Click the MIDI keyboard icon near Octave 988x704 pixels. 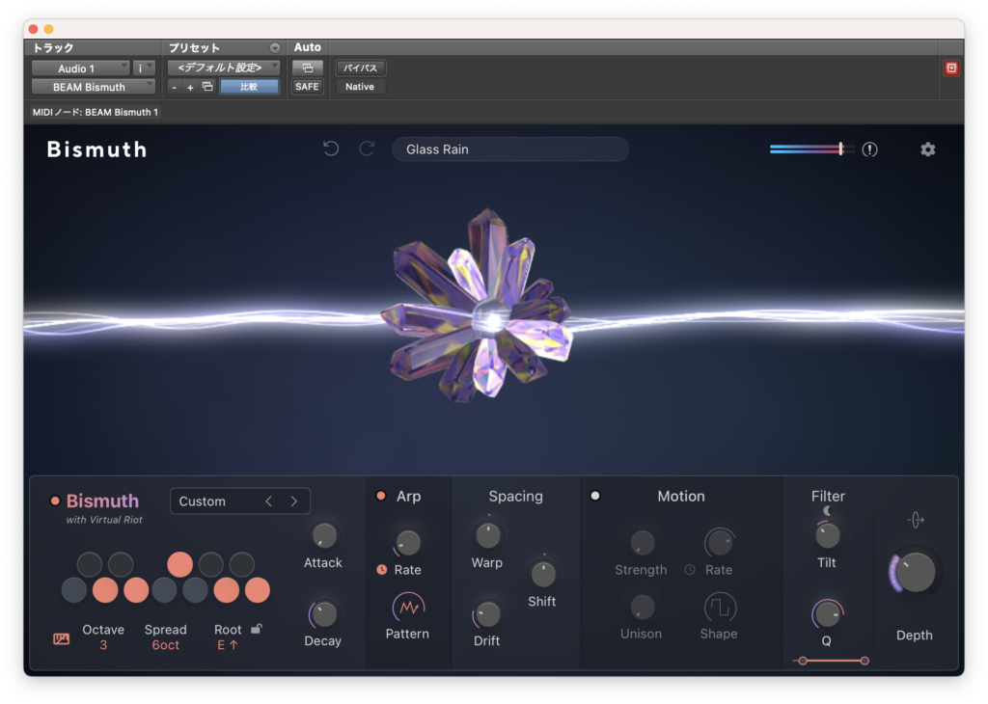click(61, 639)
